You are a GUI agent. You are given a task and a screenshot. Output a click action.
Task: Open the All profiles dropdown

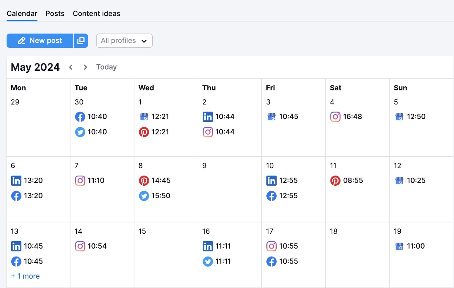[x=124, y=41]
